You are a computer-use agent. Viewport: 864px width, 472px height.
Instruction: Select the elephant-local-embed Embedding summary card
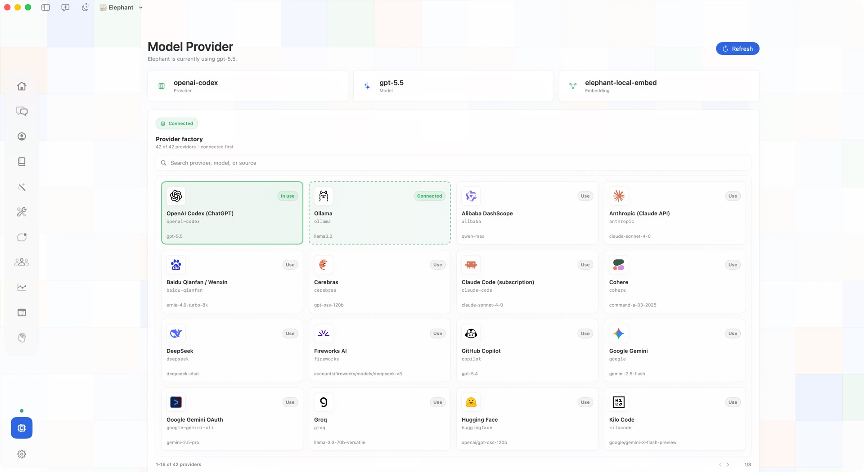tap(659, 86)
